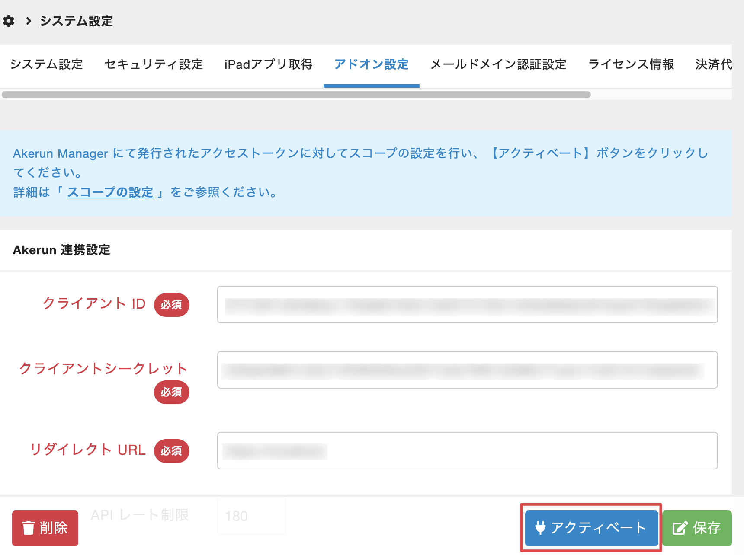Click the 必須 badge beside リダイレクト URL
Image resolution: width=744 pixels, height=555 pixels.
point(172,451)
